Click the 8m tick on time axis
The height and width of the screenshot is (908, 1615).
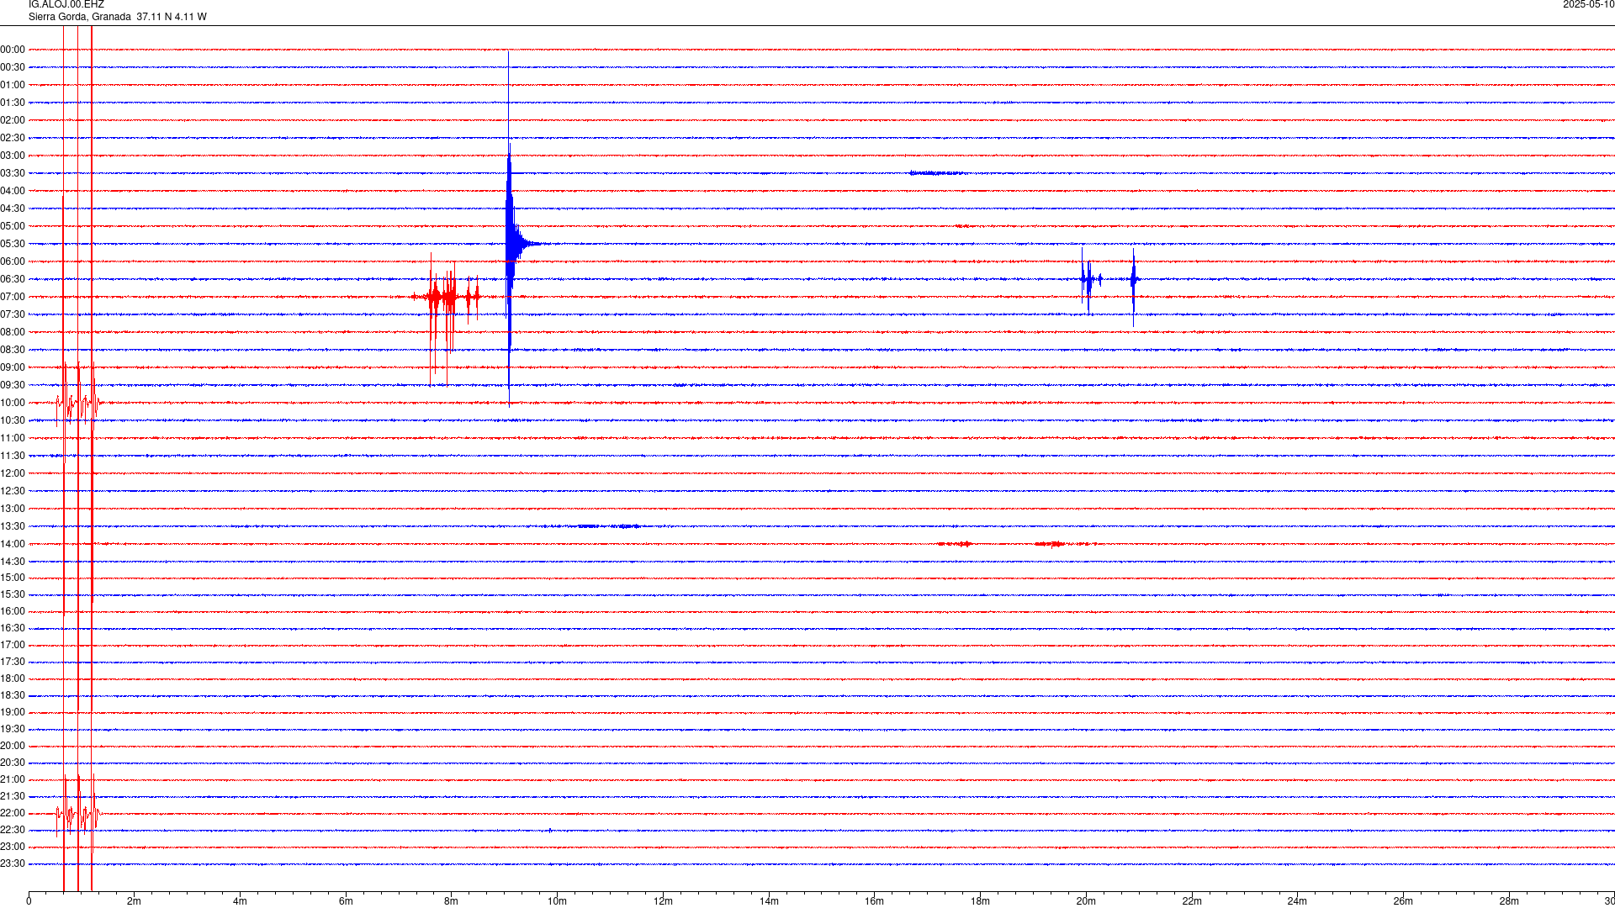click(x=452, y=901)
